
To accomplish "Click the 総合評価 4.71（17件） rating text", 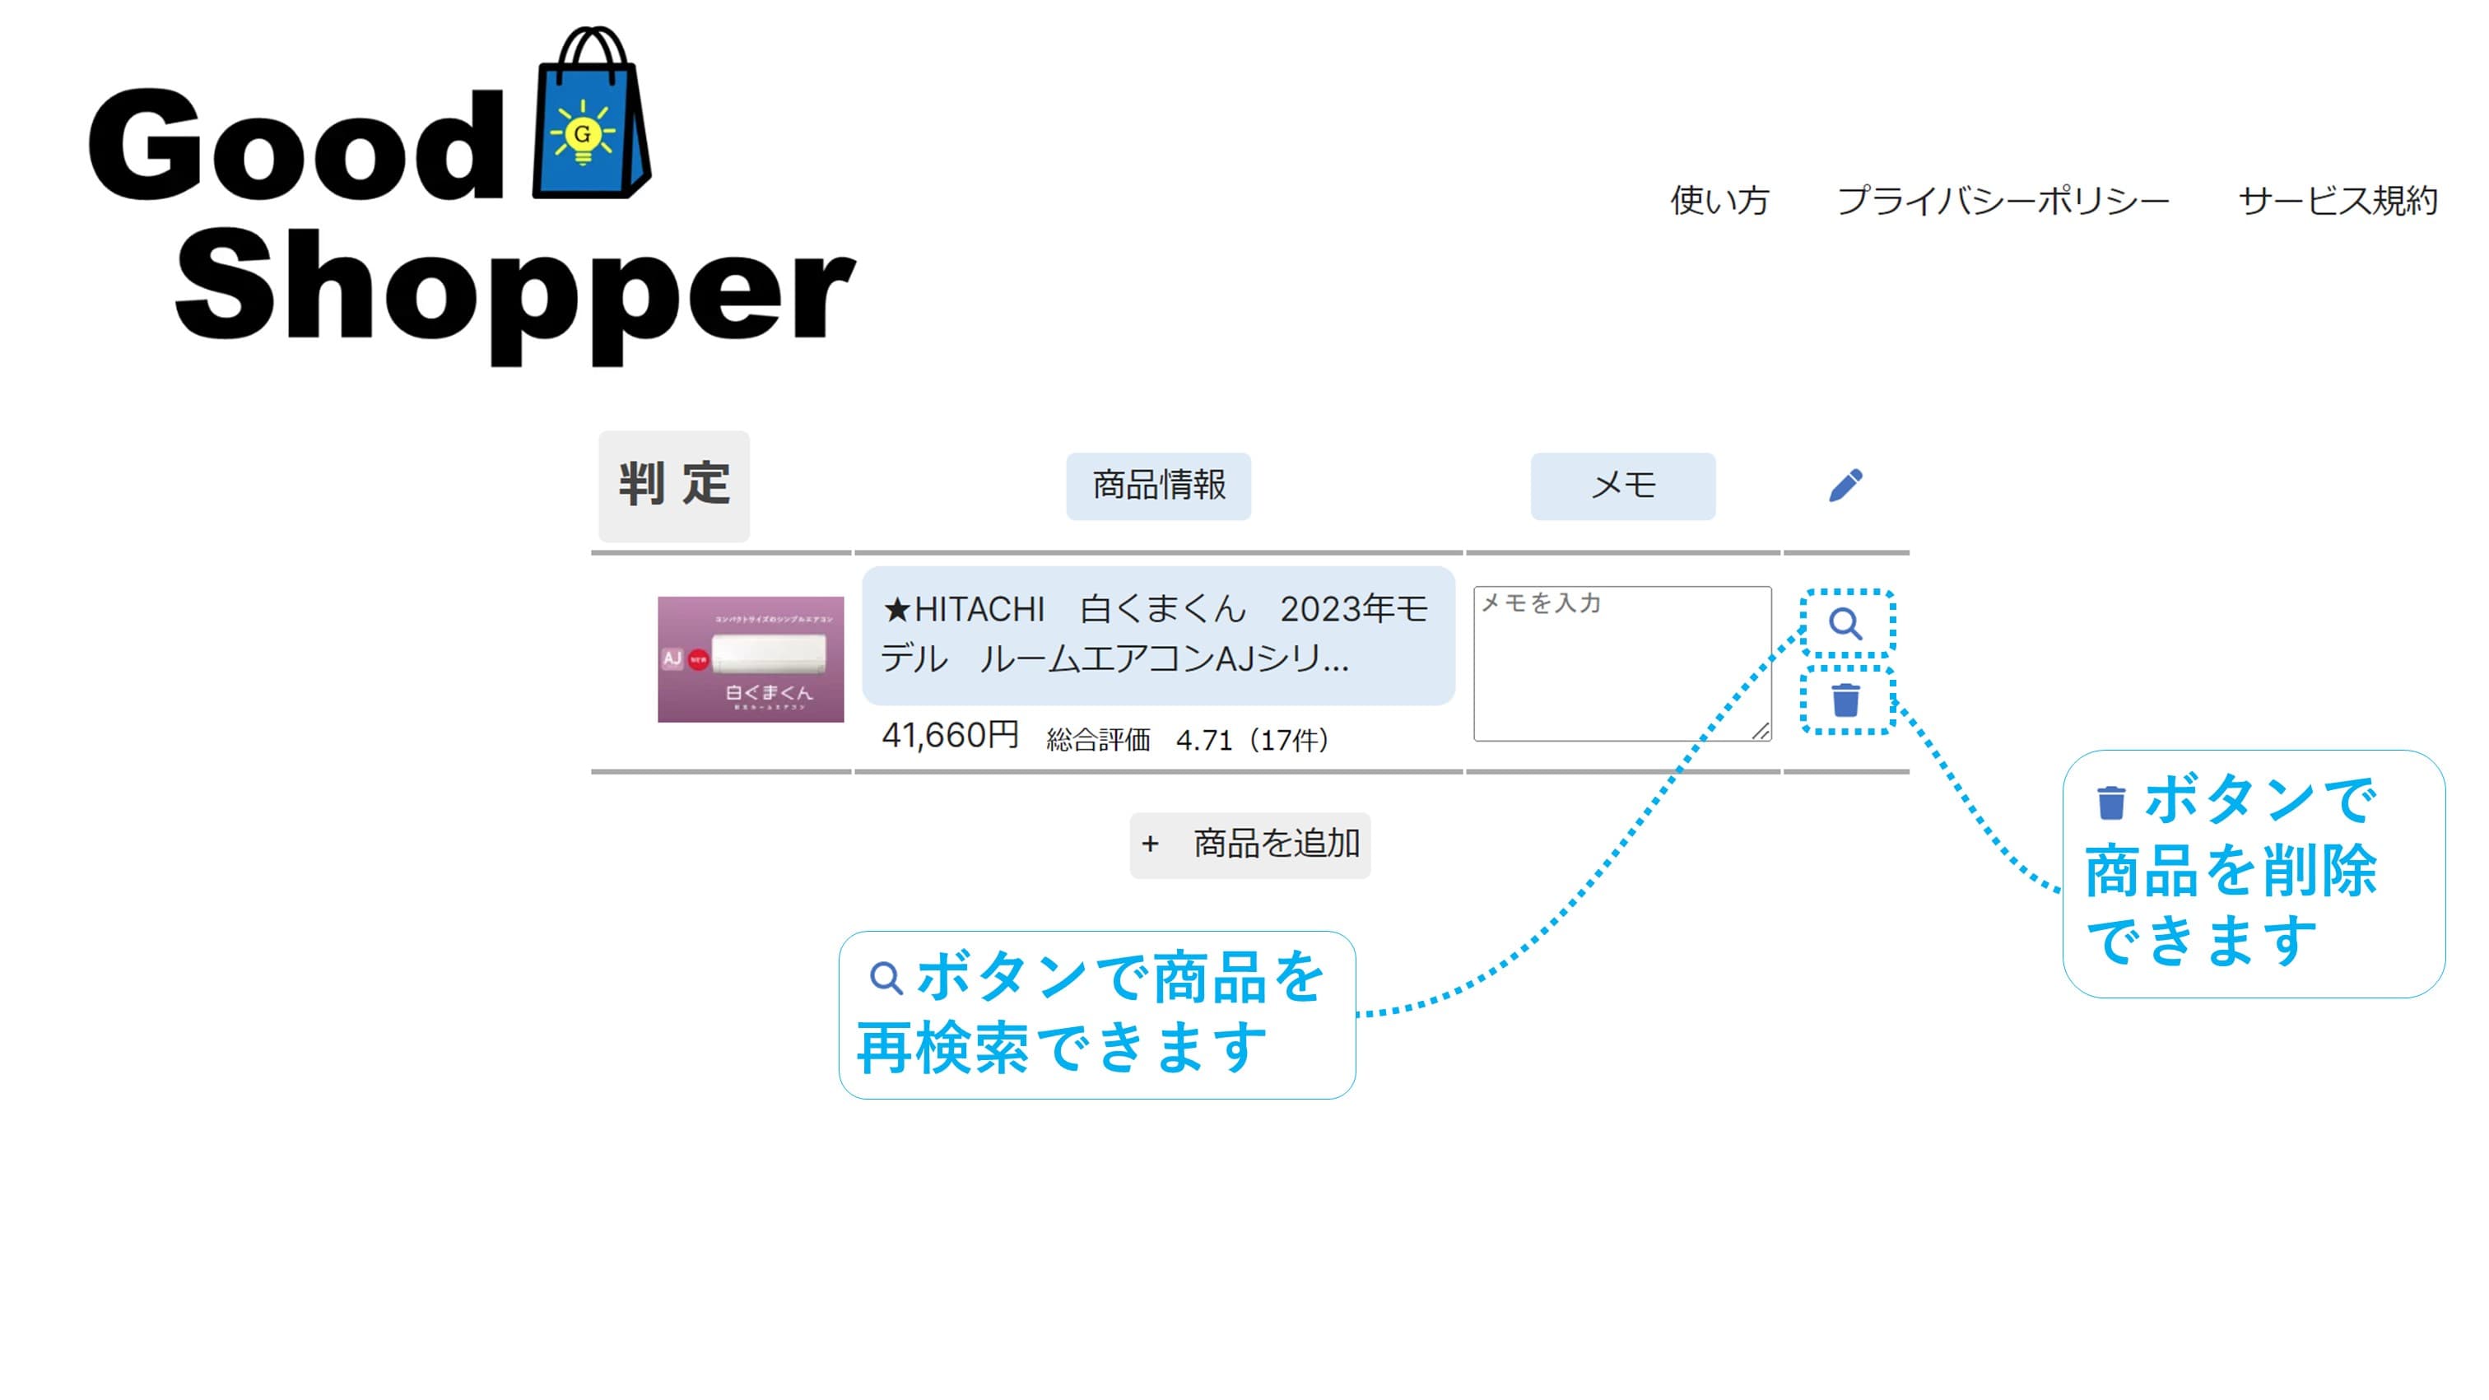I will [x=1189, y=740].
